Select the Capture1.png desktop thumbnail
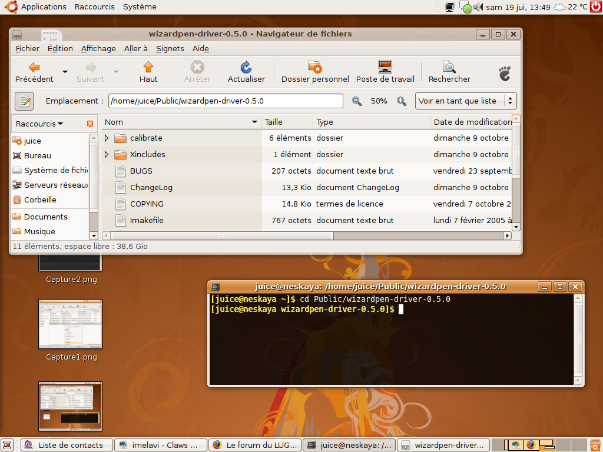Image resolution: width=603 pixels, height=452 pixels. tap(70, 324)
